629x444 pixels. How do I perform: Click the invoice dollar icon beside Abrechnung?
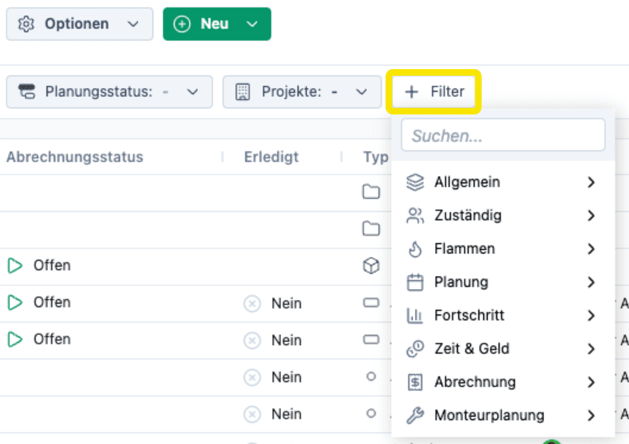pos(415,382)
